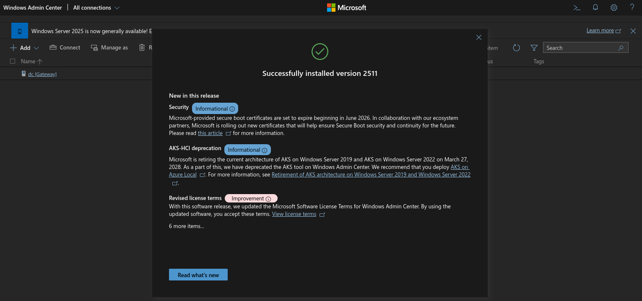642x301 pixels.
Task: Open the settings gear
Action: pyautogui.click(x=614, y=8)
